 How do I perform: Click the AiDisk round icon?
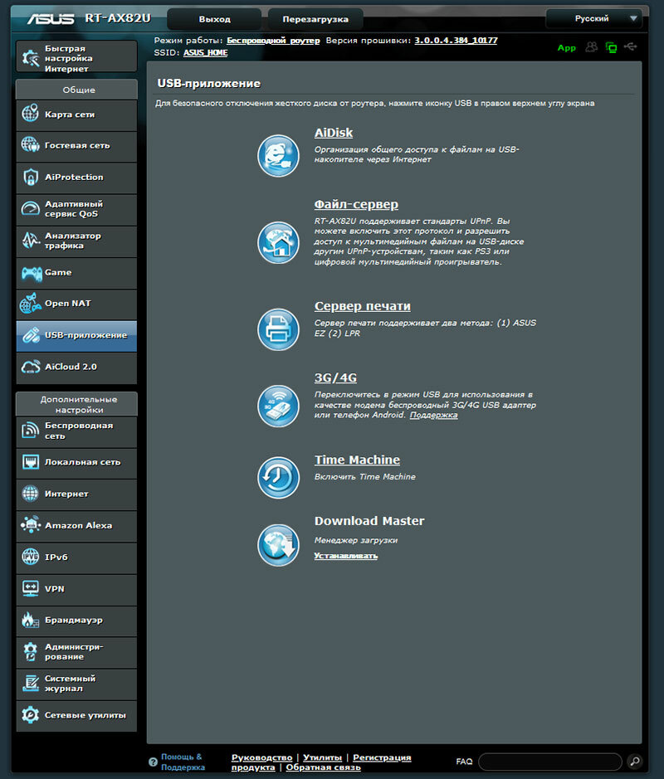pyautogui.click(x=278, y=155)
